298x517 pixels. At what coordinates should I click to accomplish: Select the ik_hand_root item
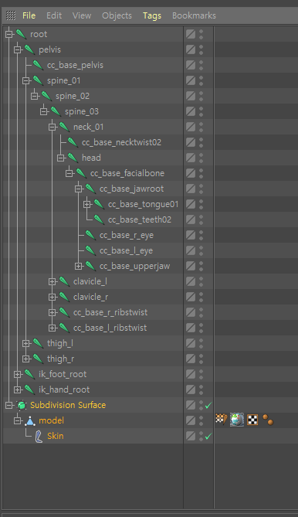[x=64, y=389]
